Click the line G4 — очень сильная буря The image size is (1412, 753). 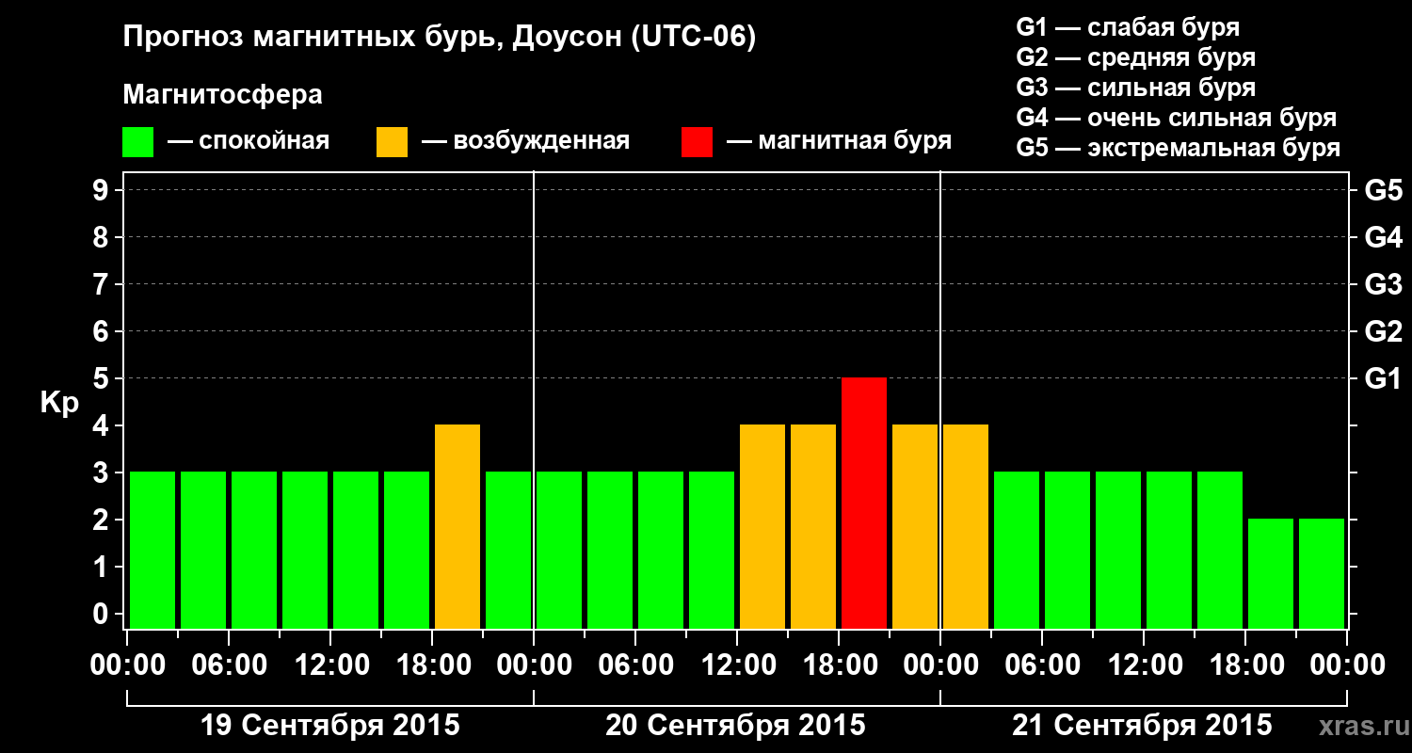1177,118
